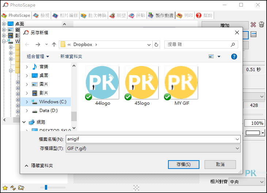Go forward in the save dialog
The height and width of the screenshot is (193, 267).
38,45
